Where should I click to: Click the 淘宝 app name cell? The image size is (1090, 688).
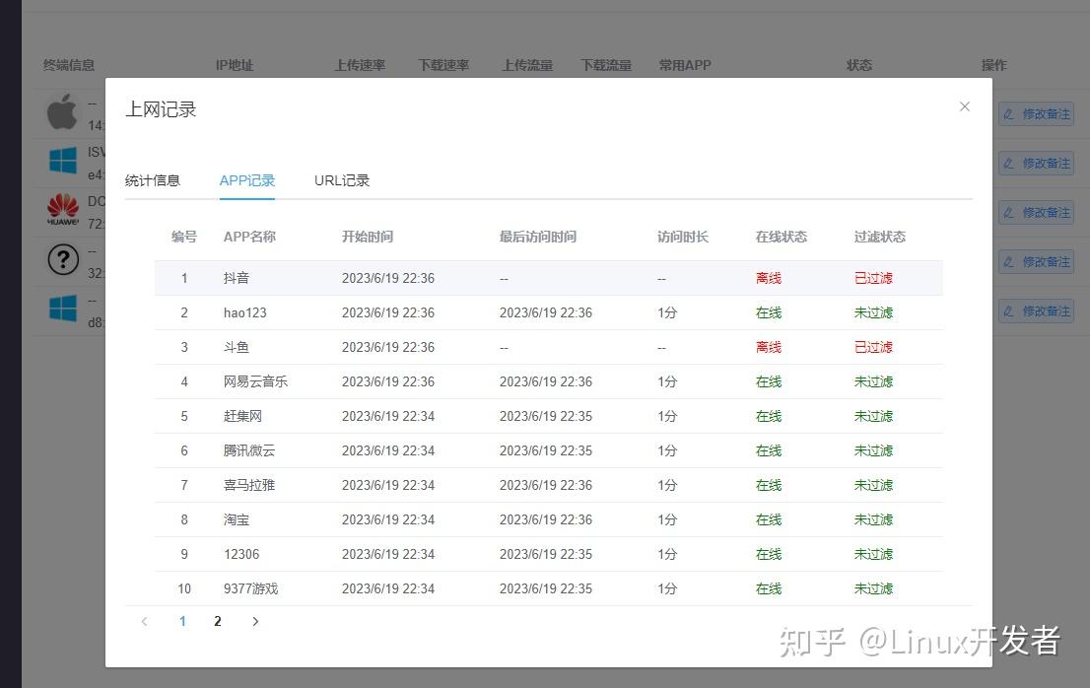coord(237,519)
